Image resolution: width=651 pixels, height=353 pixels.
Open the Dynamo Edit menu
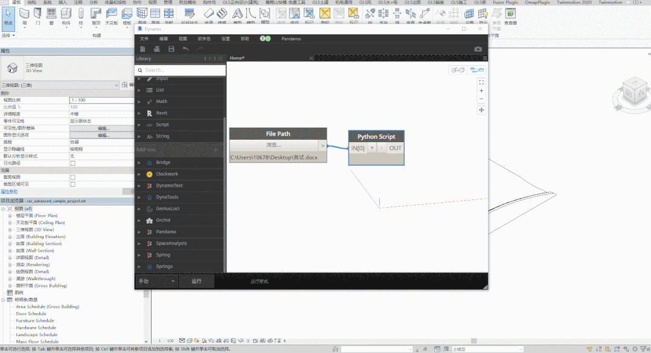pyautogui.click(x=164, y=39)
